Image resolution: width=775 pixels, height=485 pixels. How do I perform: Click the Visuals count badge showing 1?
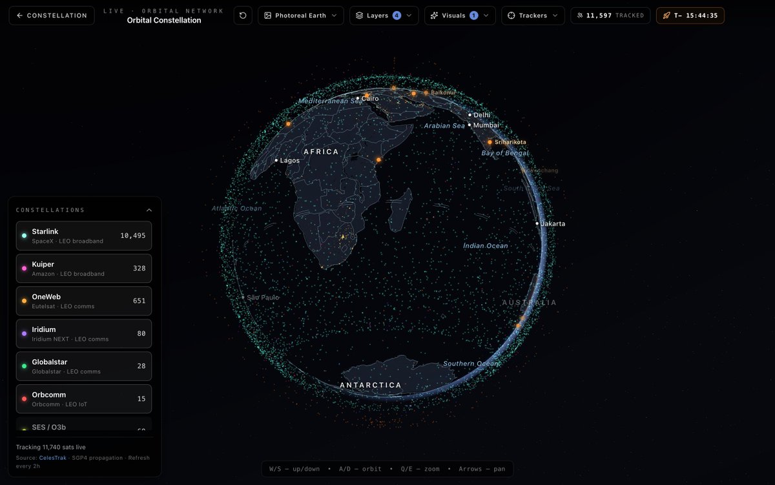pyautogui.click(x=474, y=15)
